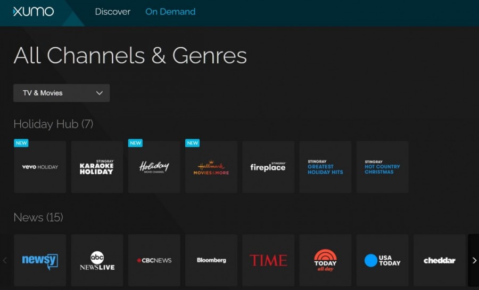The image size is (479, 290).
Task: Open Stingray Karaoke Holiday channel
Action: click(97, 167)
